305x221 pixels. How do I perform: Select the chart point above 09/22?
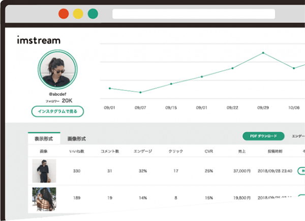(232, 68)
